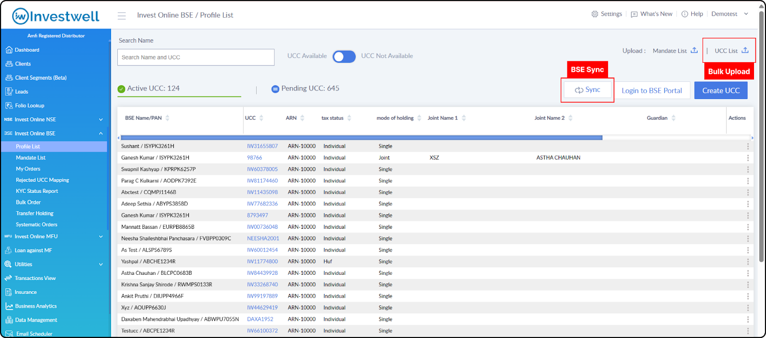Open actions menu for Ankit Pruthi row
This screenshot has height=338, width=766.
(x=748, y=296)
